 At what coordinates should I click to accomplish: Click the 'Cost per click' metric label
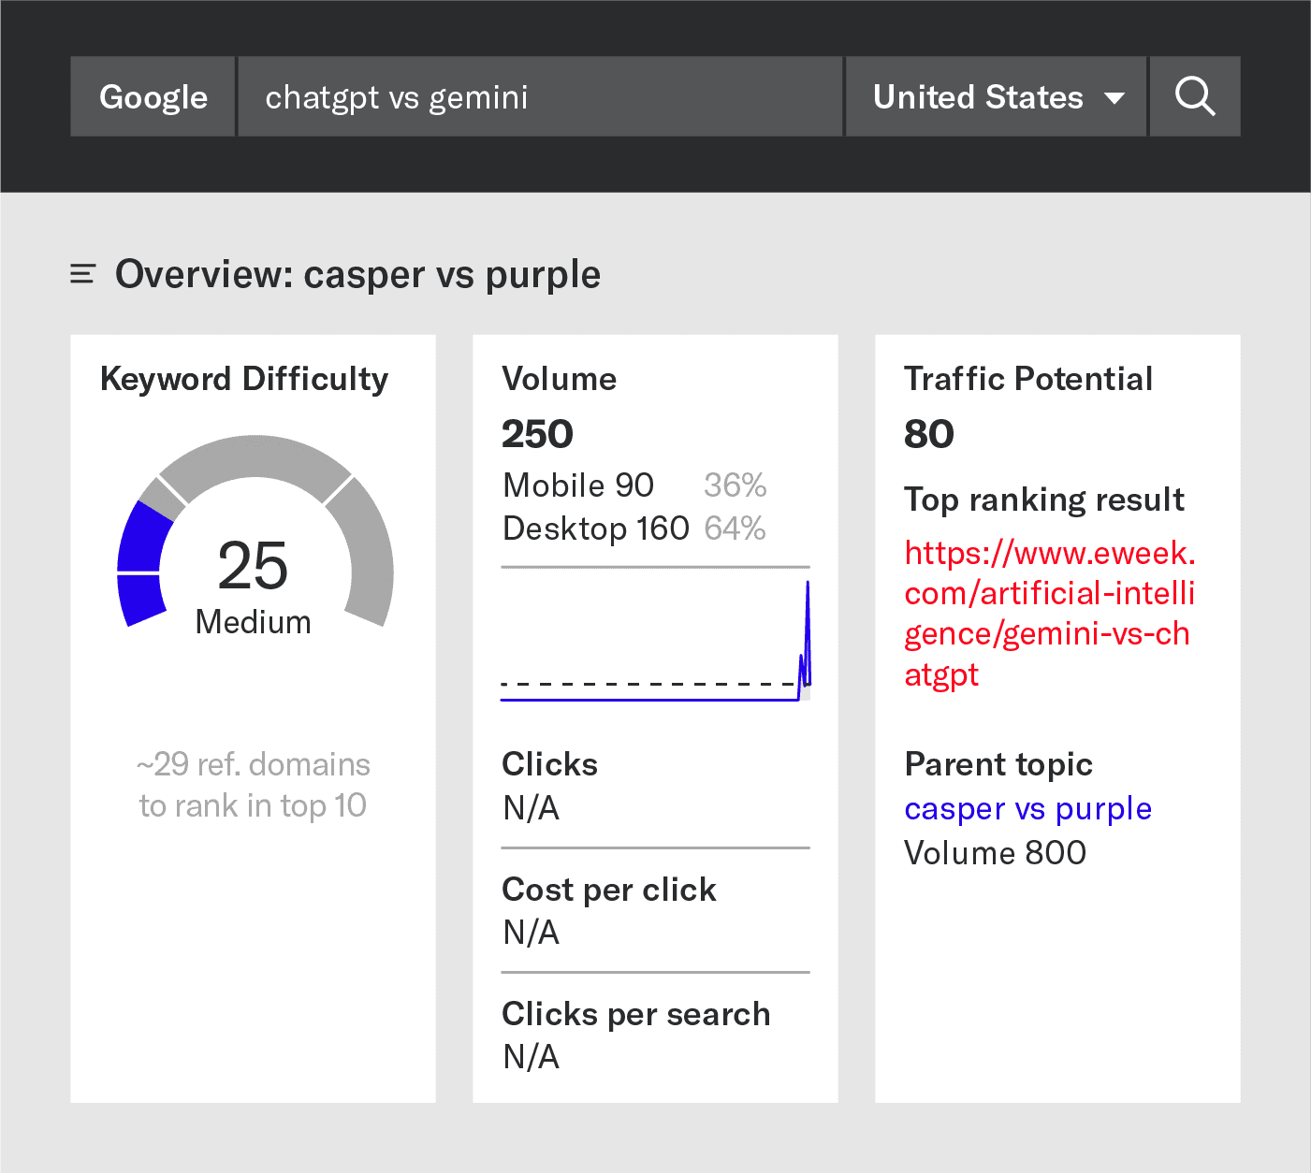[x=609, y=890]
